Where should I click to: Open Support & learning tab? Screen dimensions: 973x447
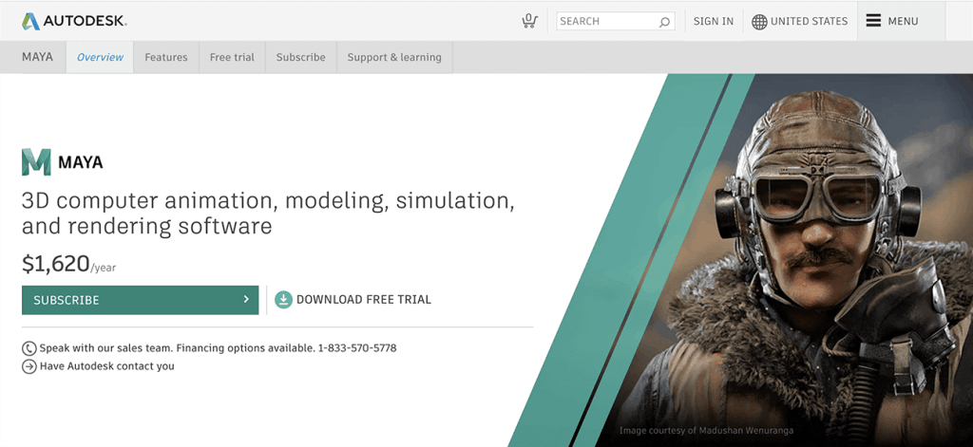[x=394, y=57]
